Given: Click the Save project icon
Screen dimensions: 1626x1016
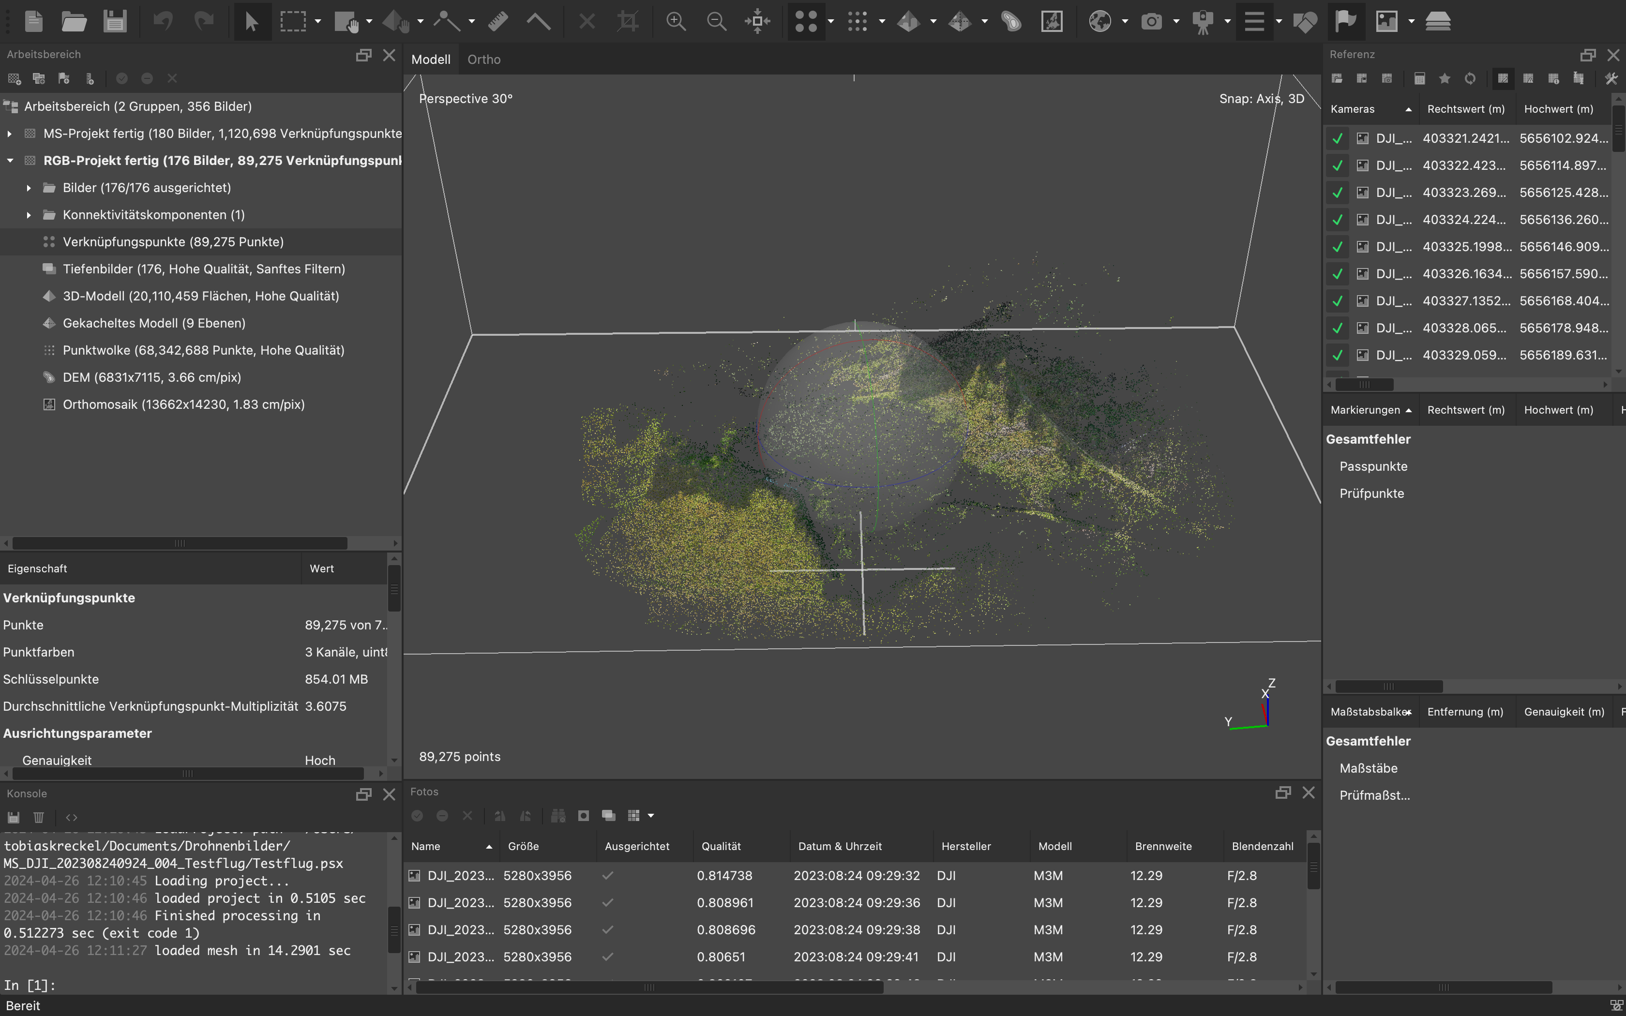Looking at the screenshot, I should pos(115,21).
